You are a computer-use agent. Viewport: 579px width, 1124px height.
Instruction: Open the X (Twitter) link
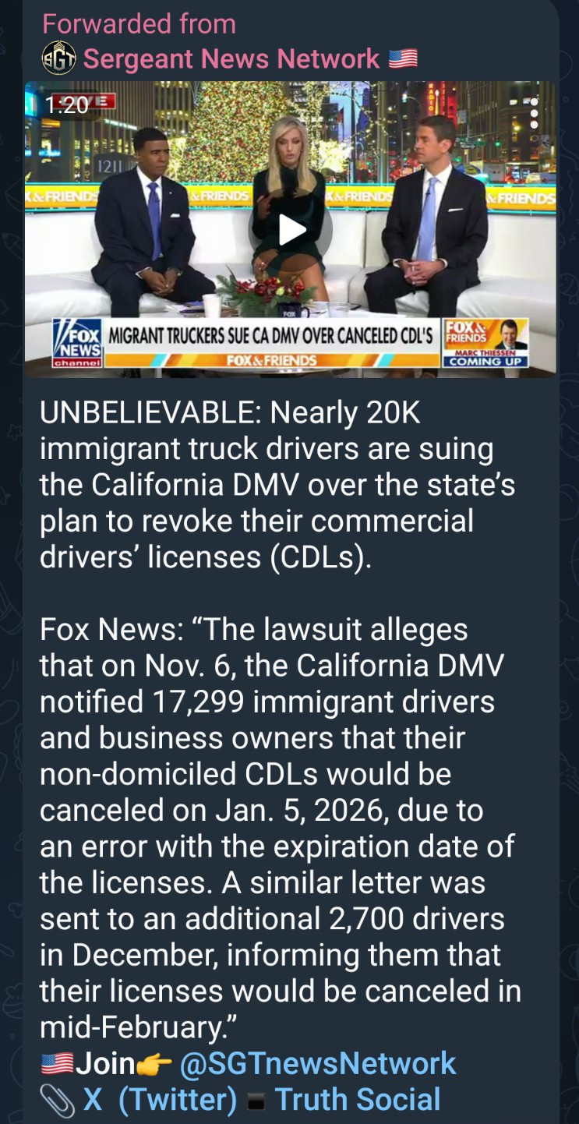click(x=160, y=1100)
